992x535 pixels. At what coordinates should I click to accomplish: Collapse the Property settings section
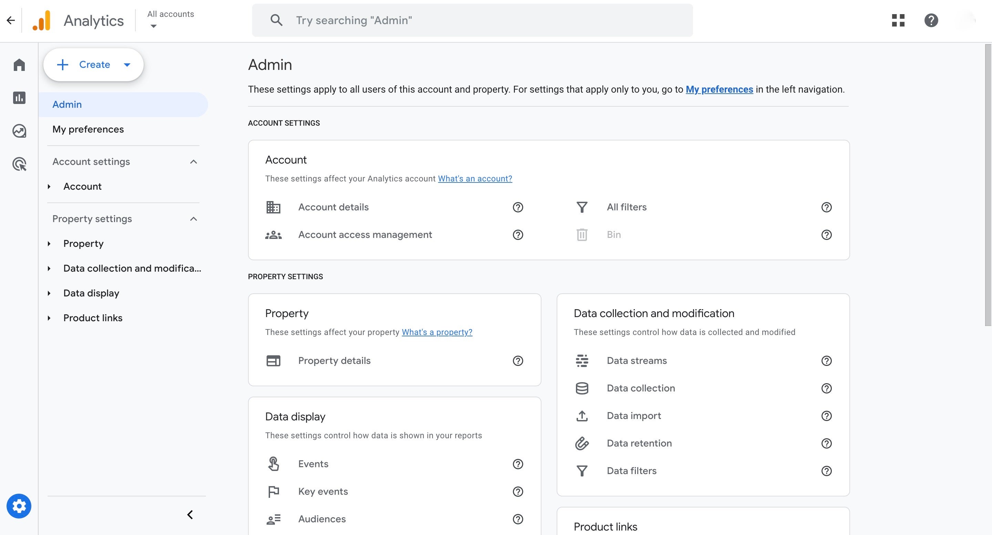pyautogui.click(x=193, y=219)
